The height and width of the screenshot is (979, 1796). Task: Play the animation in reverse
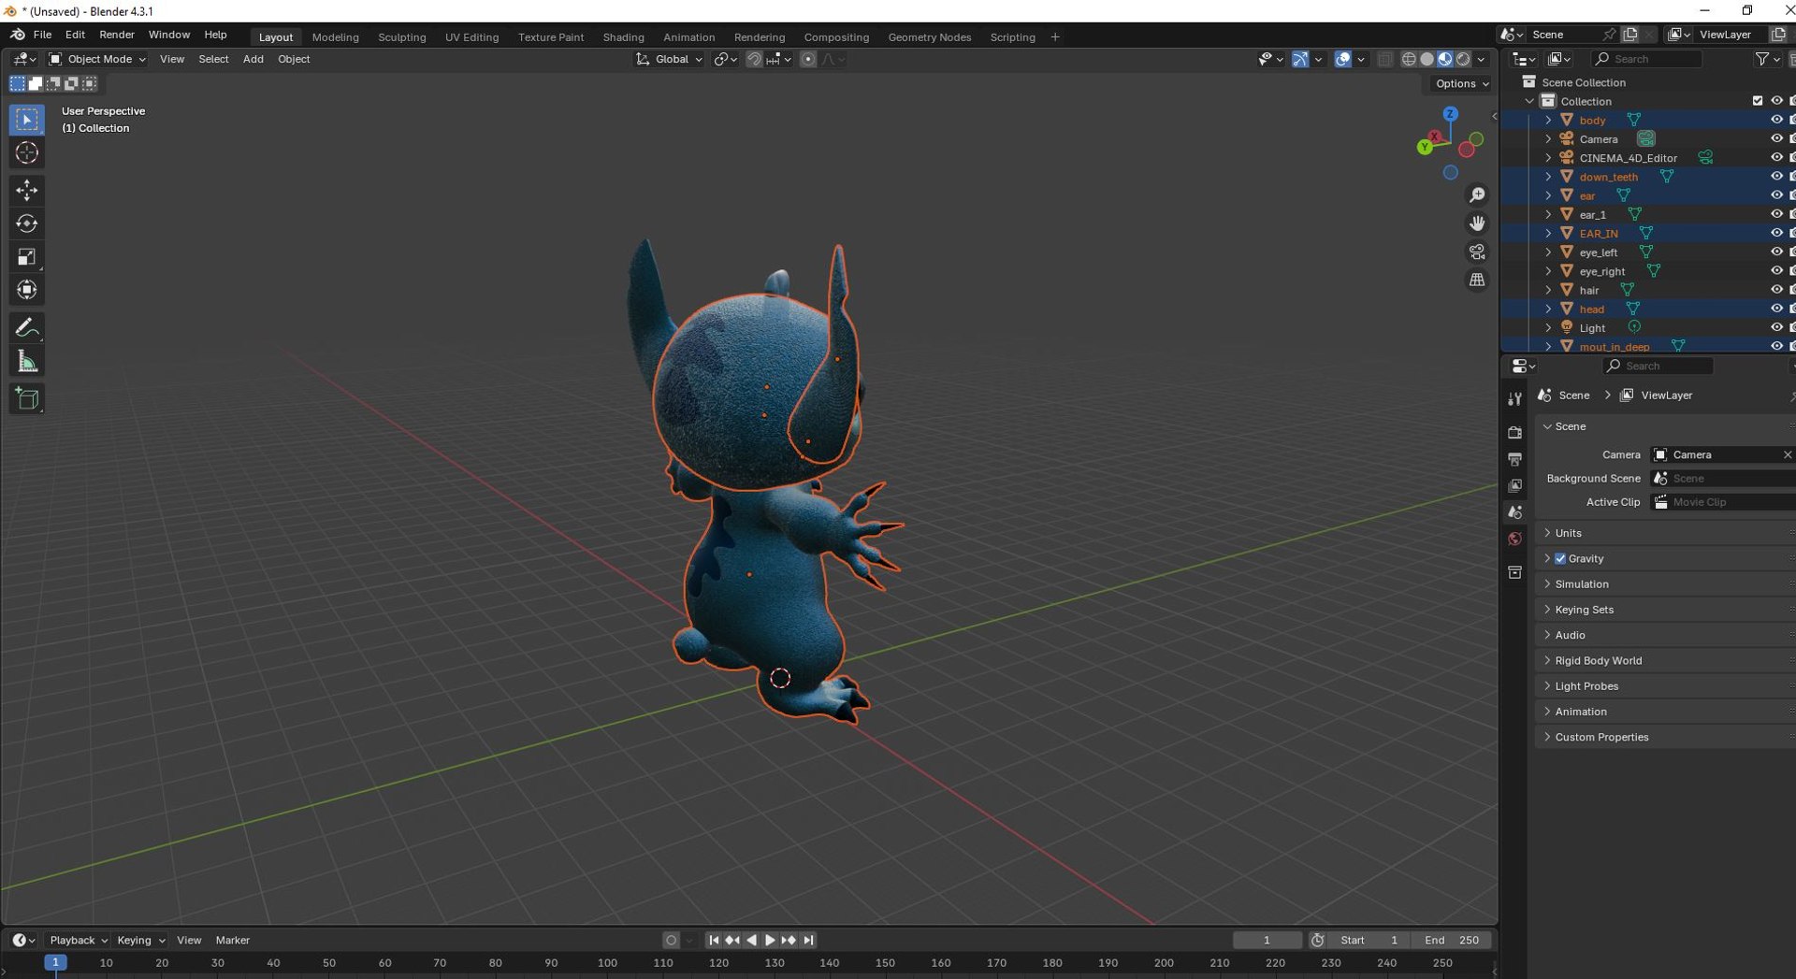[751, 940]
